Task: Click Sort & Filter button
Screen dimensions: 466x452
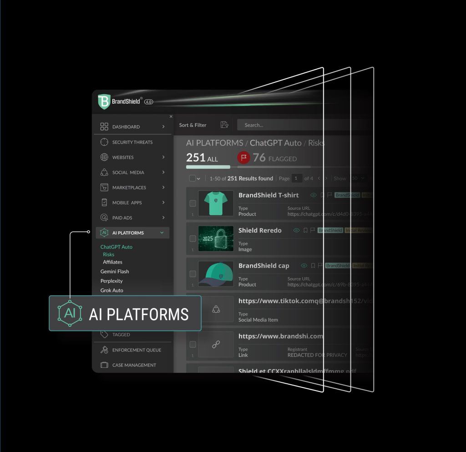Action: coord(192,125)
